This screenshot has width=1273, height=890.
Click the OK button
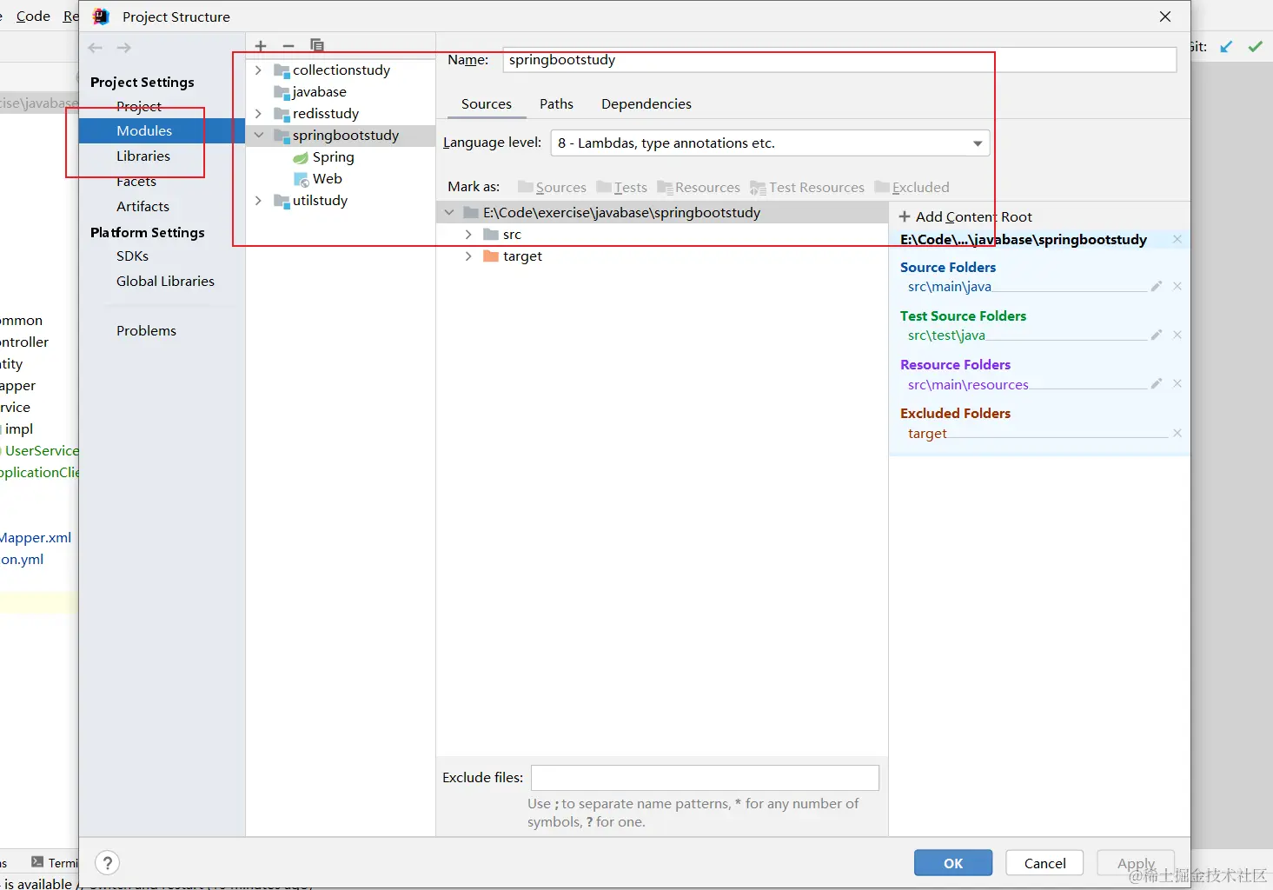pyautogui.click(x=953, y=863)
